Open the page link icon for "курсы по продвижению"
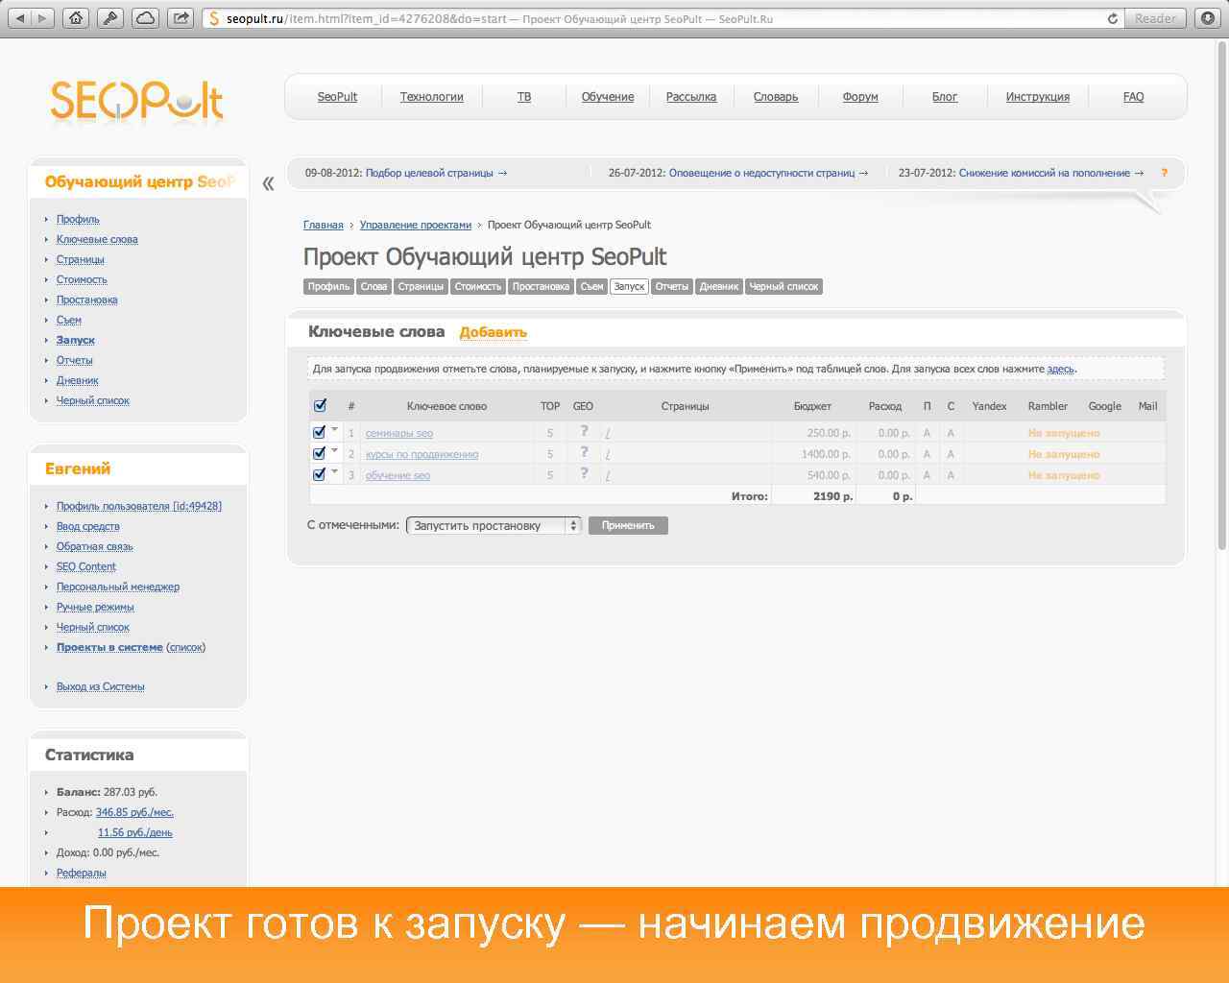 click(607, 454)
